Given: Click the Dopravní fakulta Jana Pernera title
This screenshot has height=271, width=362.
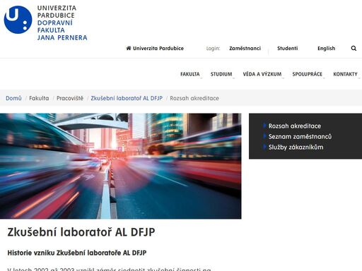Looking at the screenshot, I should click(x=62, y=30).
